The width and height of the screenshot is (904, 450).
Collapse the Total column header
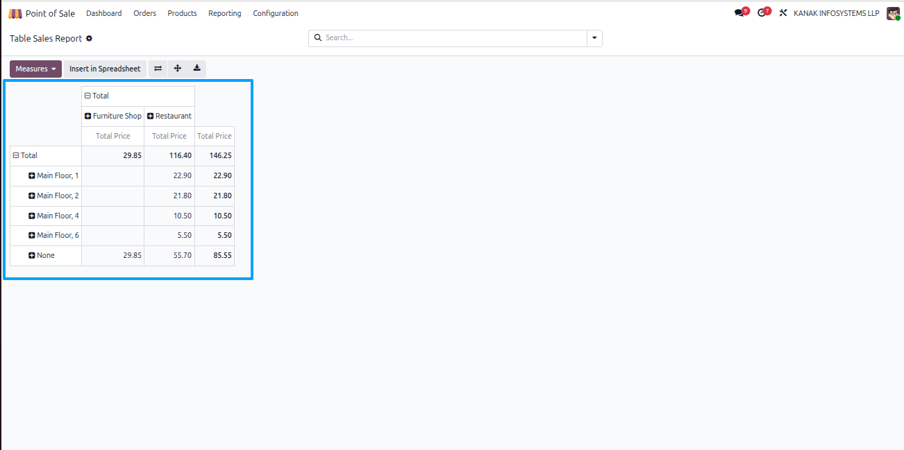[97, 96]
